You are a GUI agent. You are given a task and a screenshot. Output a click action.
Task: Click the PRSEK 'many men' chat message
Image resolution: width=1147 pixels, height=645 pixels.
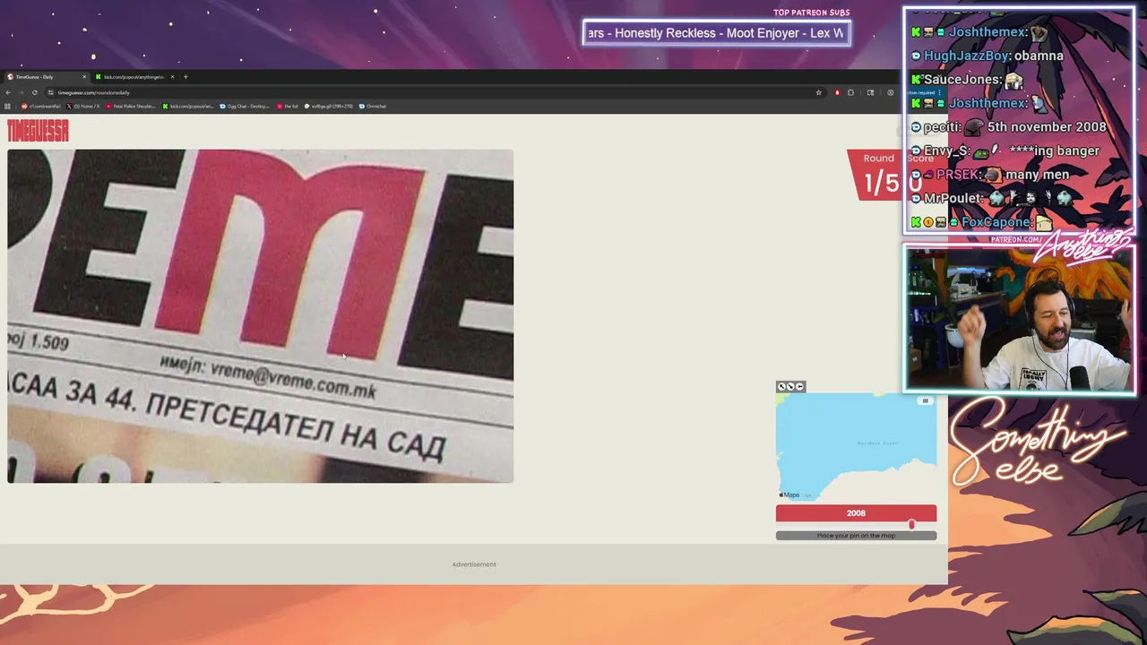1037,175
